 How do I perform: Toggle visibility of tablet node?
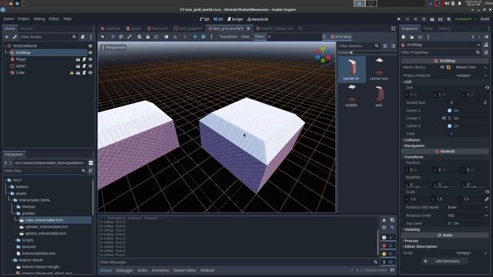pyautogui.click(x=91, y=66)
